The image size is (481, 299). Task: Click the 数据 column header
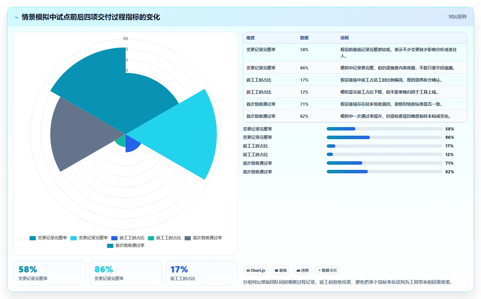pos(304,38)
